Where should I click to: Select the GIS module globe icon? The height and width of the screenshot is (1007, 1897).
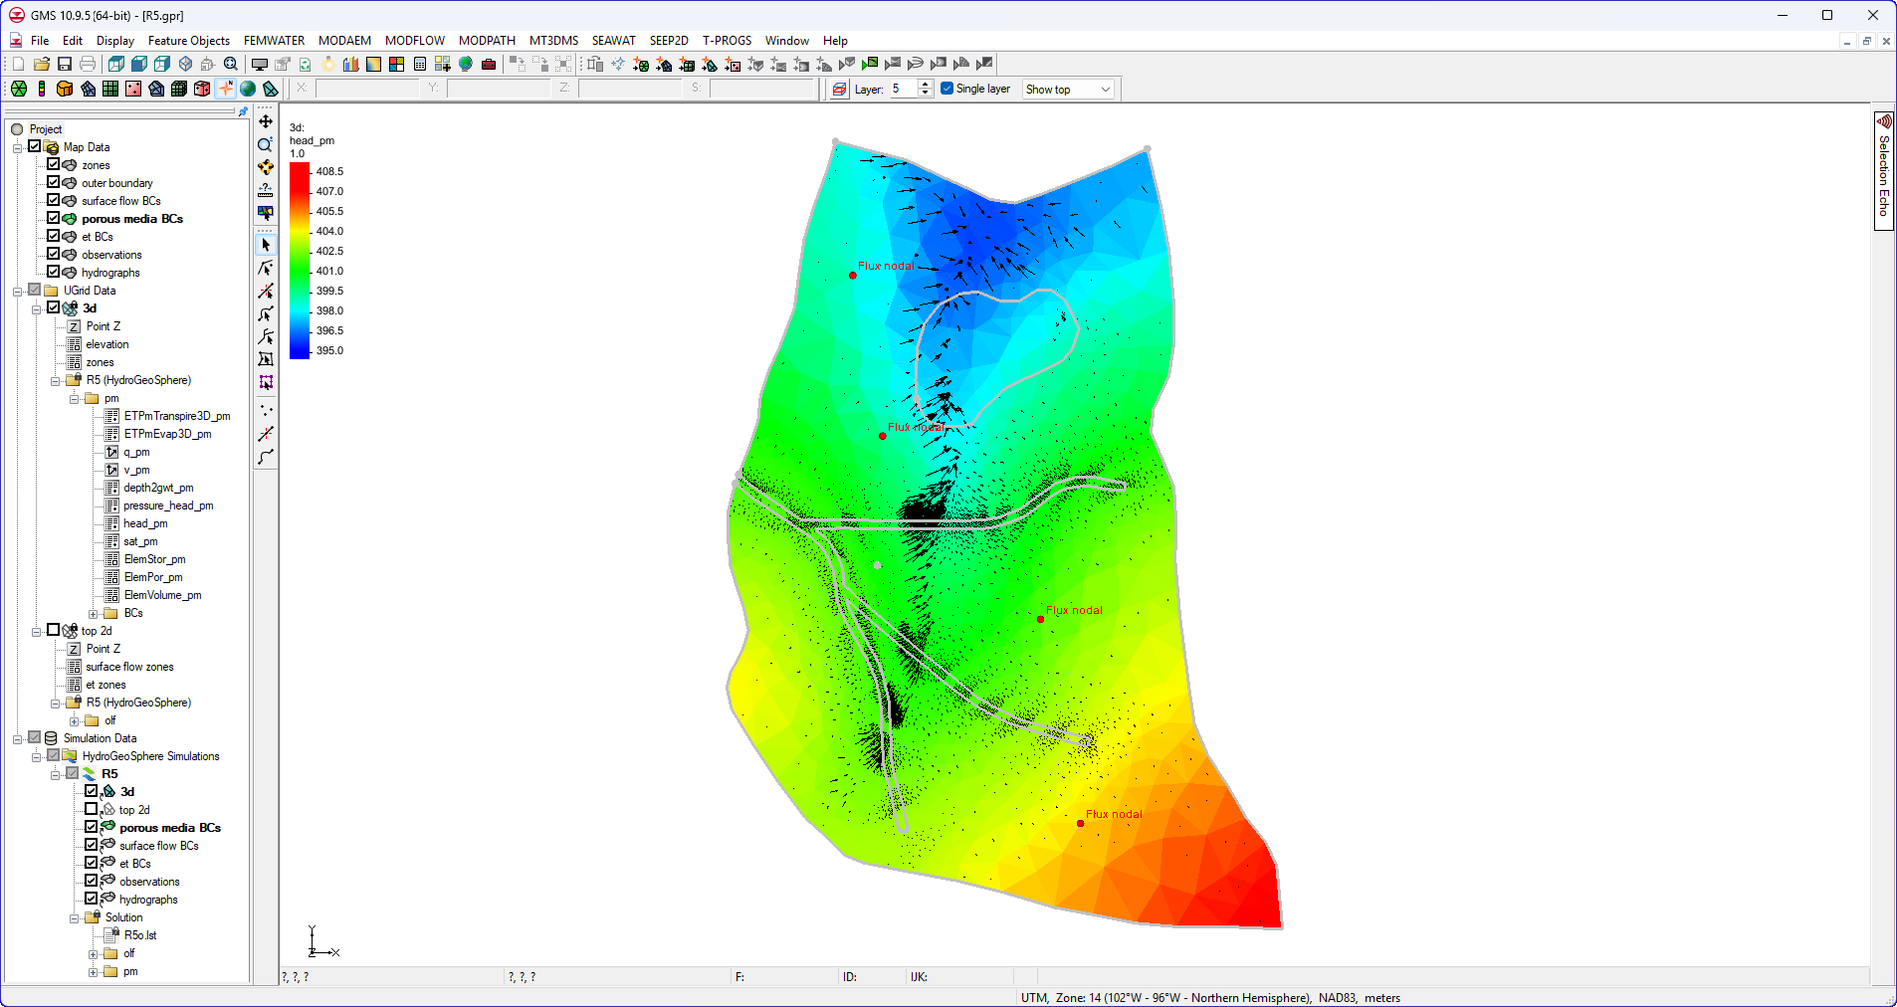(x=248, y=89)
